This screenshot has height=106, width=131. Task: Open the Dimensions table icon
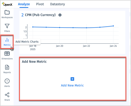7,54
